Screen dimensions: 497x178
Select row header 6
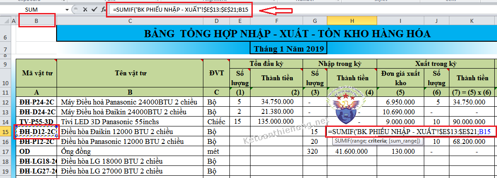(5, 34)
